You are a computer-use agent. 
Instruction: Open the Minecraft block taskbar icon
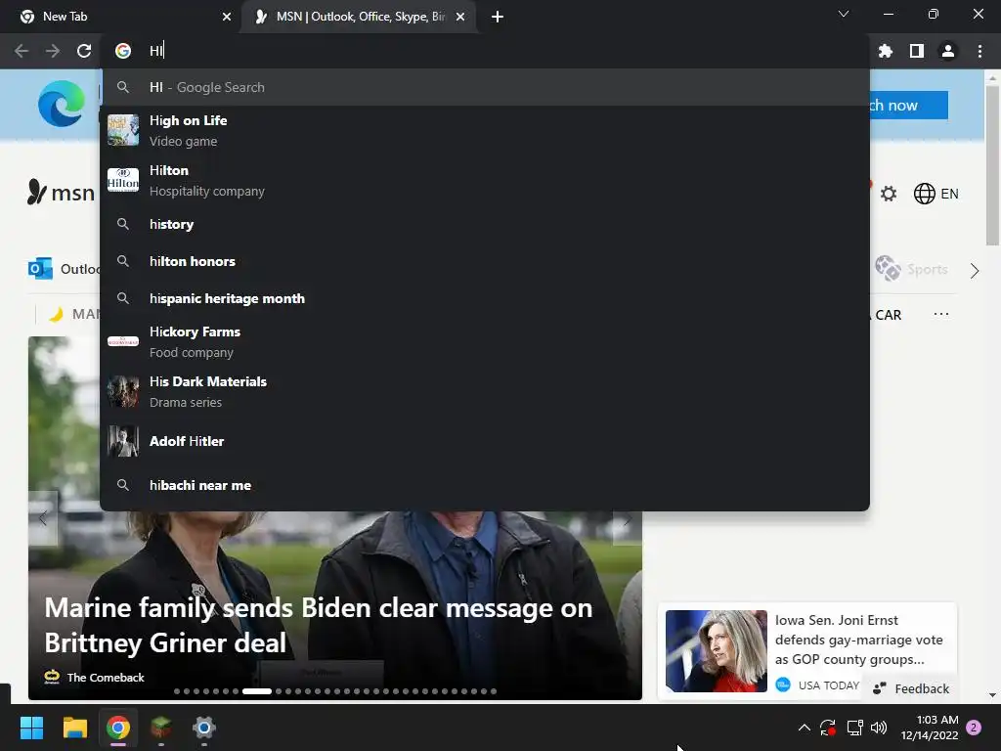click(161, 728)
